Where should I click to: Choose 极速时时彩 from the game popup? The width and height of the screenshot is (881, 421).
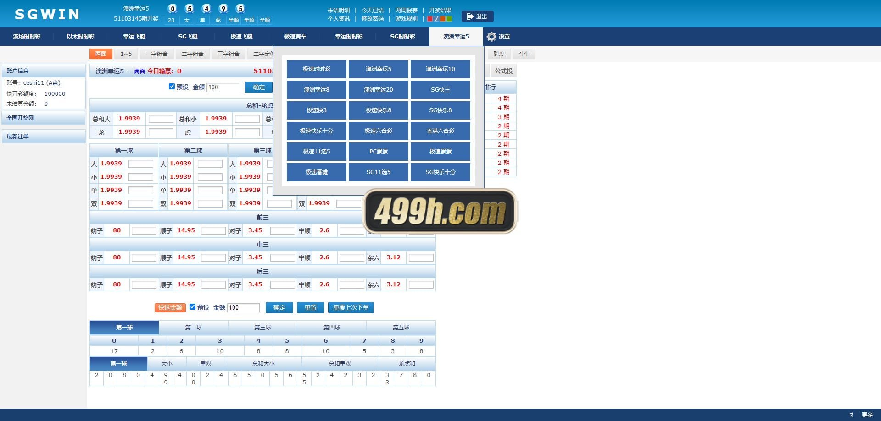pos(317,69)
